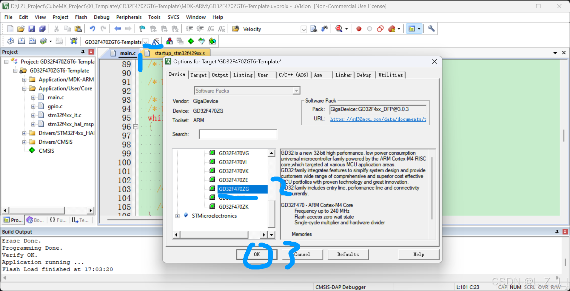Select the CMSIS component in project tree

click(x=46, y=151)
